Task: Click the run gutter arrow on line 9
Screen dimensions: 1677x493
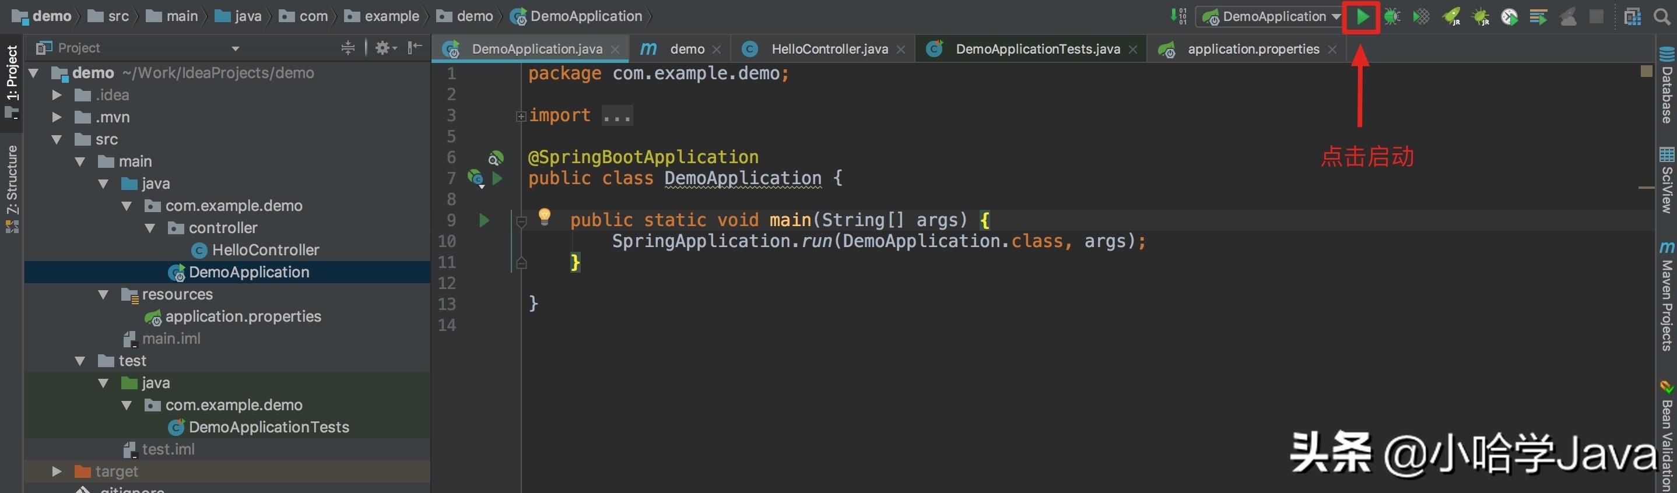Action: 484,220
